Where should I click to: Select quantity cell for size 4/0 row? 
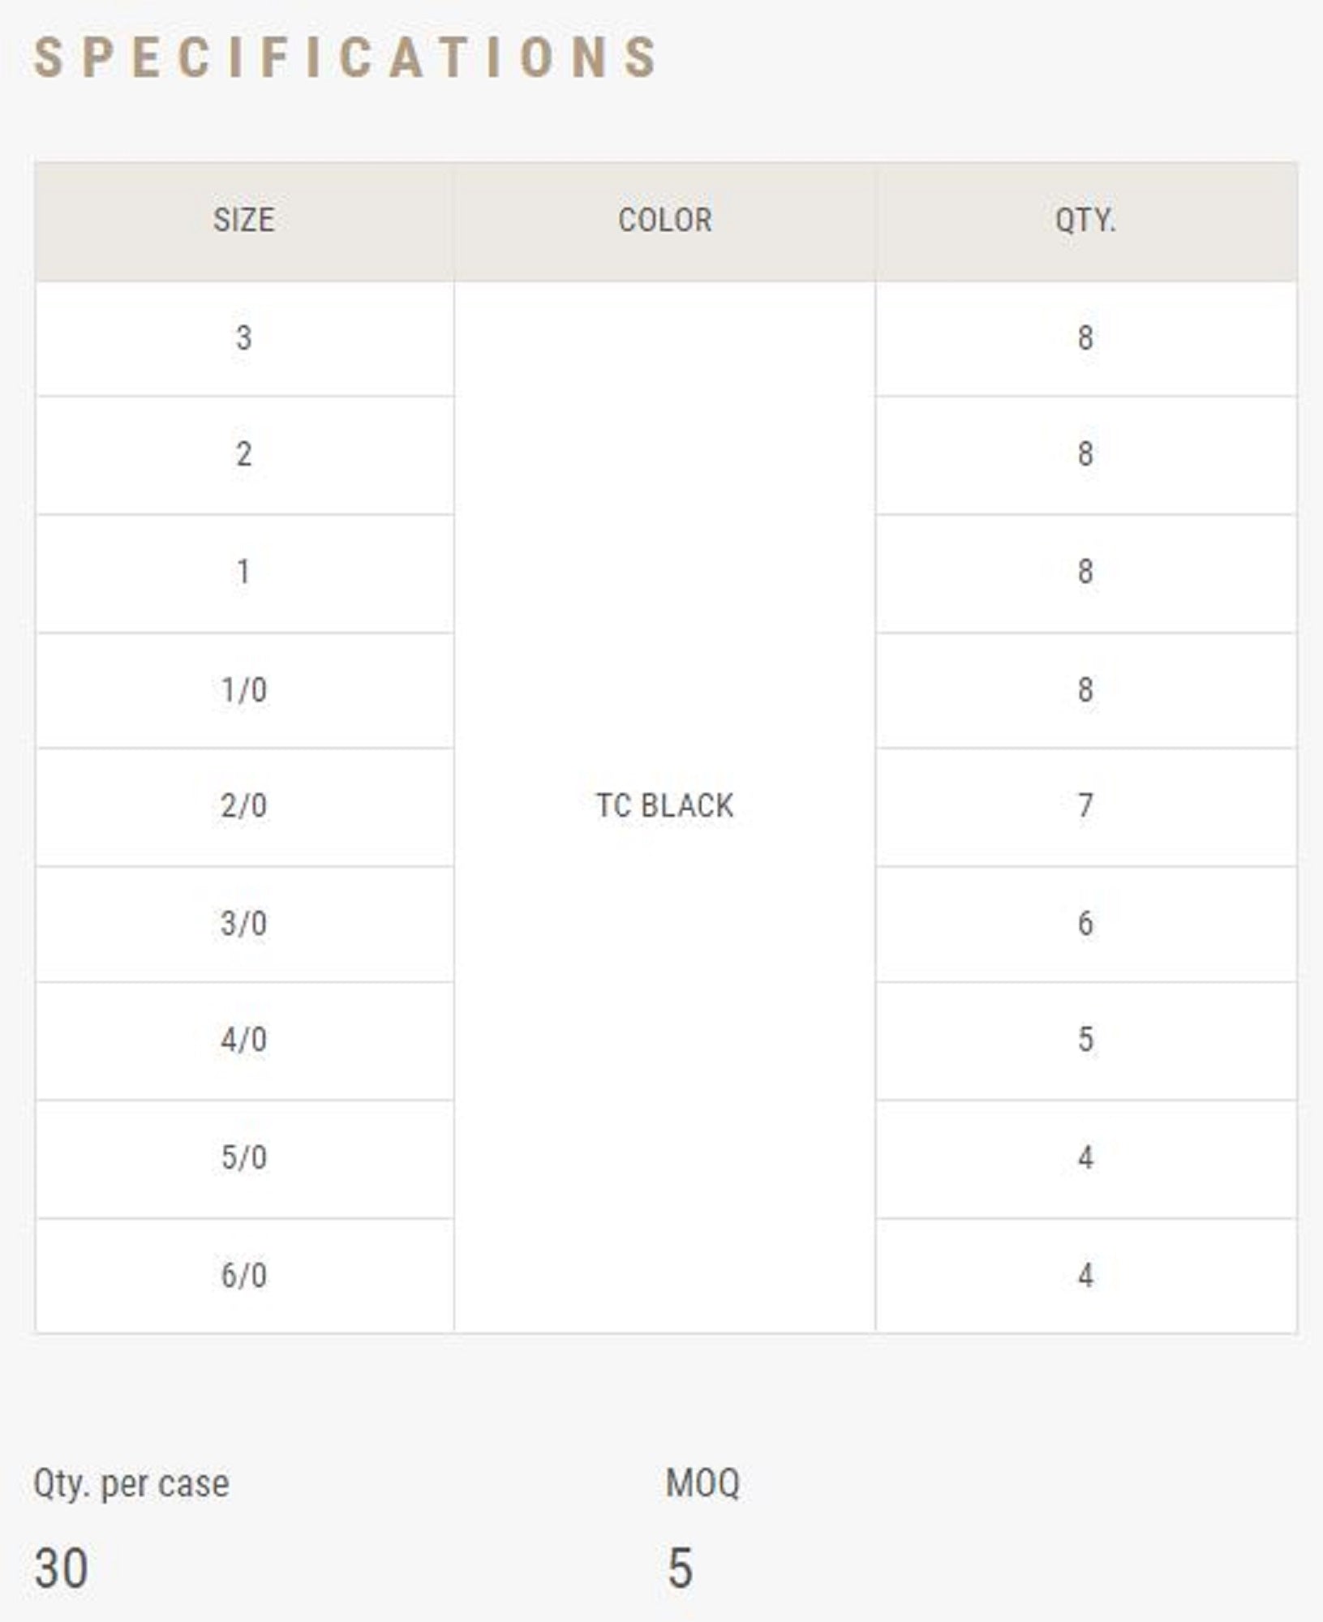[1085, 1040]
